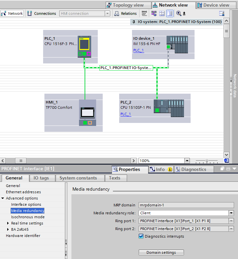
Task: Open the HMI connection type dropdown
Action: (x=108, y=13)
